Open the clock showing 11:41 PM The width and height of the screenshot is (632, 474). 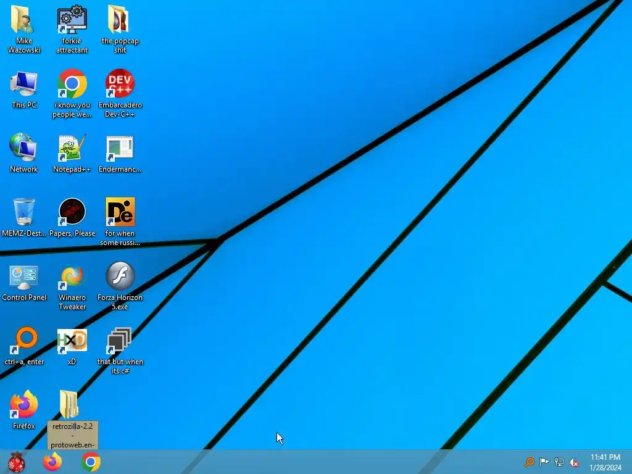(x=605, y=462)
